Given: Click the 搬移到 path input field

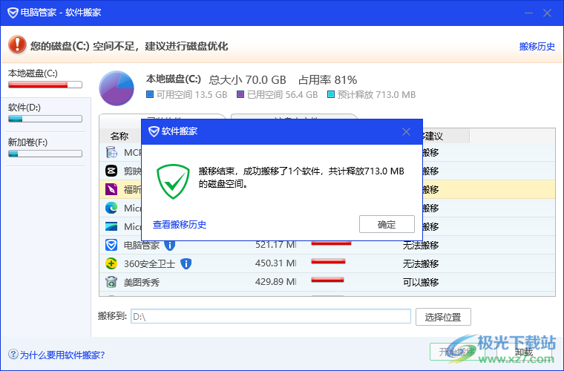Looking at the screenshot, I should [x=270, y=316].
